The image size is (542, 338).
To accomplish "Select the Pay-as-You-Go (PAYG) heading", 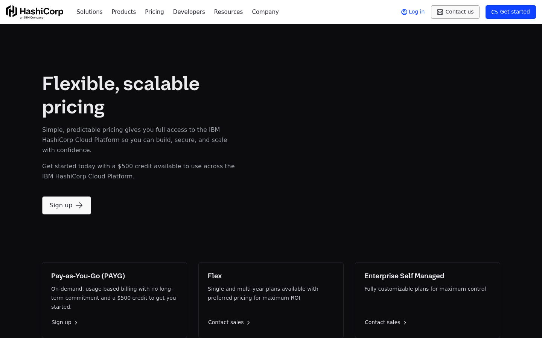I will pyautogui.click(x=88, y=276).
